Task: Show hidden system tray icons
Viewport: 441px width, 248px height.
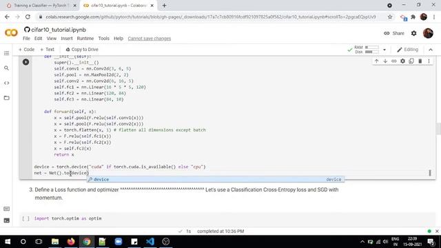Action: pyautogui.click(x=362, y=242)
